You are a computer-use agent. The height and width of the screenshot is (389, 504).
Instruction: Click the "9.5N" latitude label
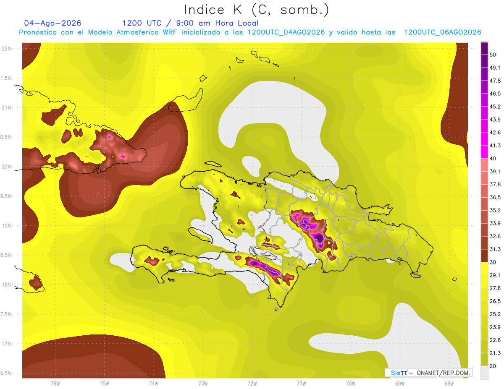tap(6, 196)
